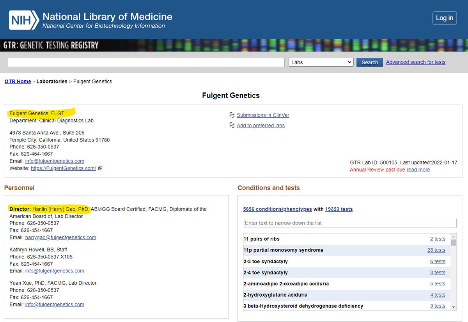Viewport: 468px width, 322px height.
Task: Click the main search input box
Action: click(146, 62)
